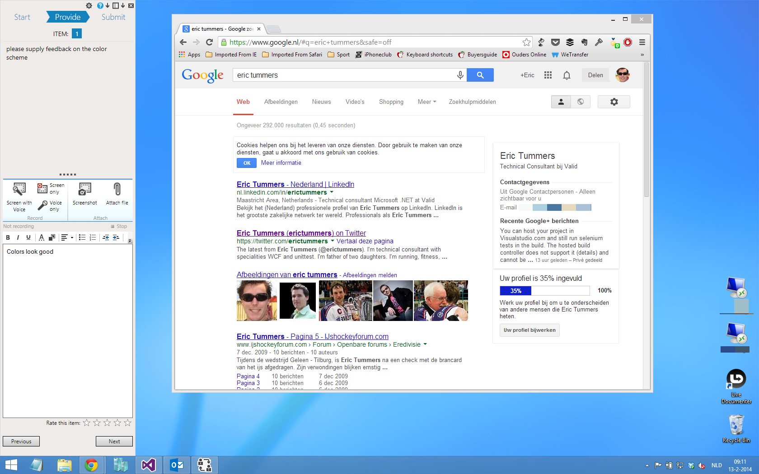Expand the text alignment dropdown
759x474 pixels.
[72, 237]
